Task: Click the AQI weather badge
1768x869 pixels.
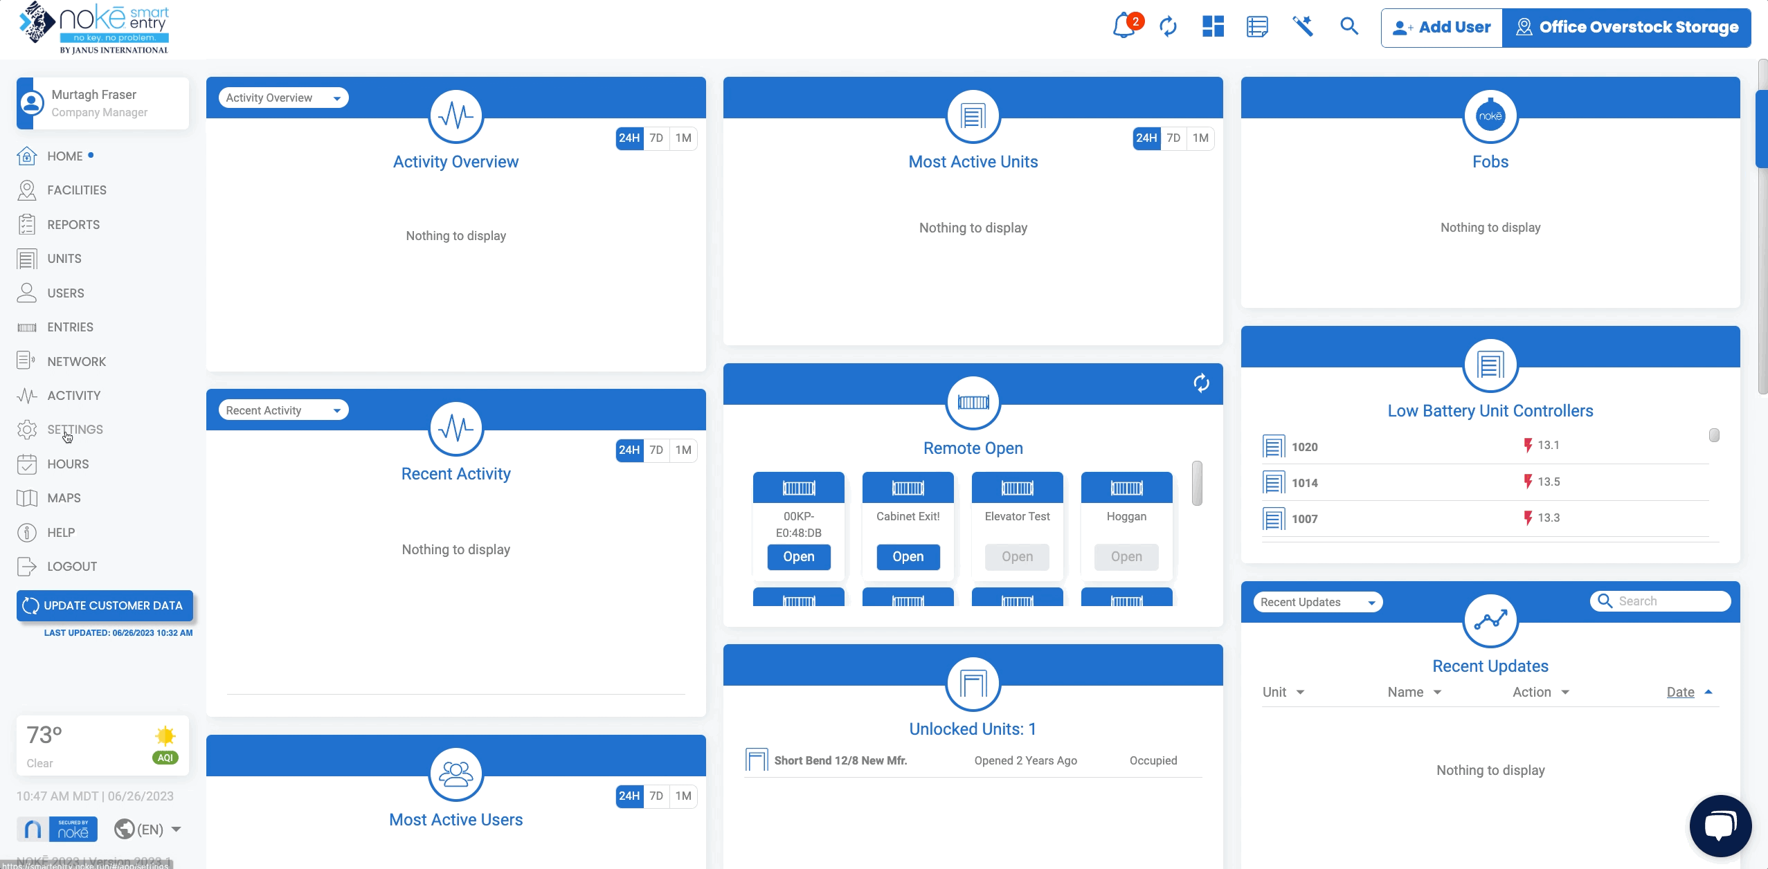Action: (x=165, y=758)
